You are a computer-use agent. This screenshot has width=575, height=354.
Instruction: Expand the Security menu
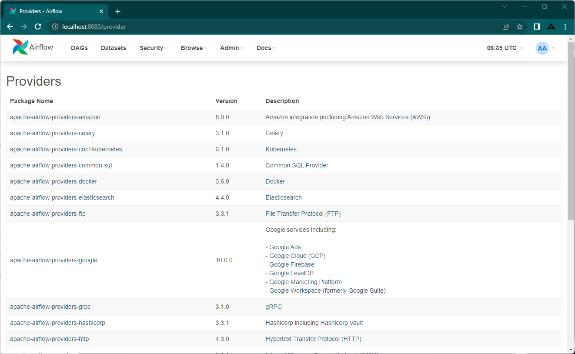(x=154, y=48)
